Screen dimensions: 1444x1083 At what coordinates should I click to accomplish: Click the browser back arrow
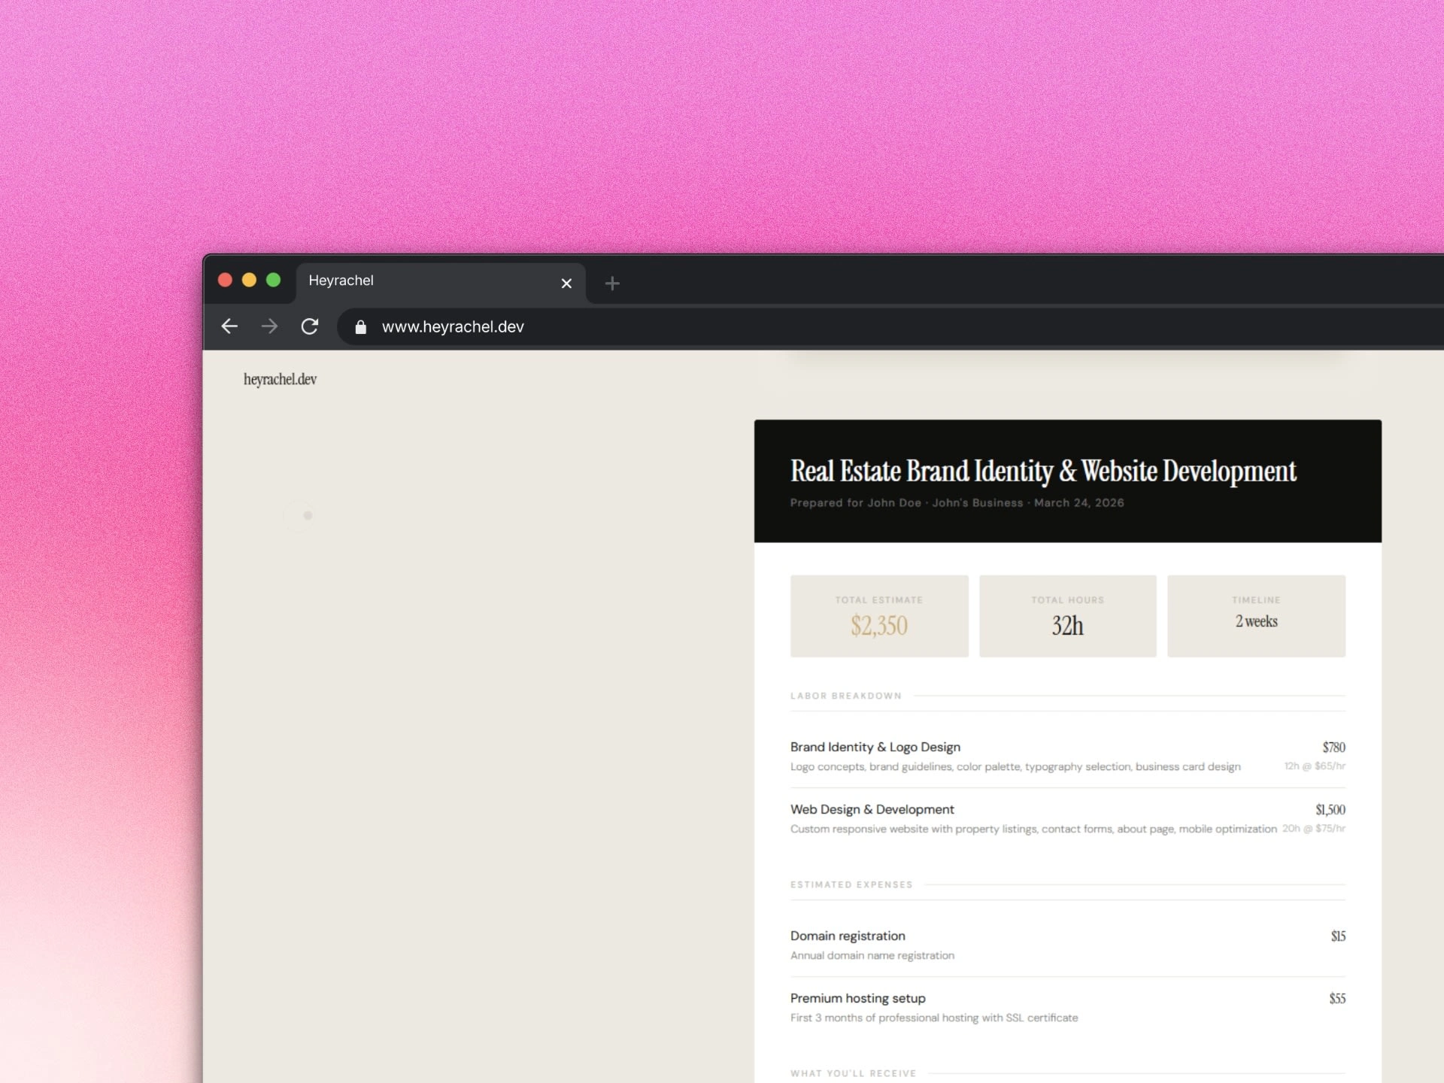pos(229,326)
